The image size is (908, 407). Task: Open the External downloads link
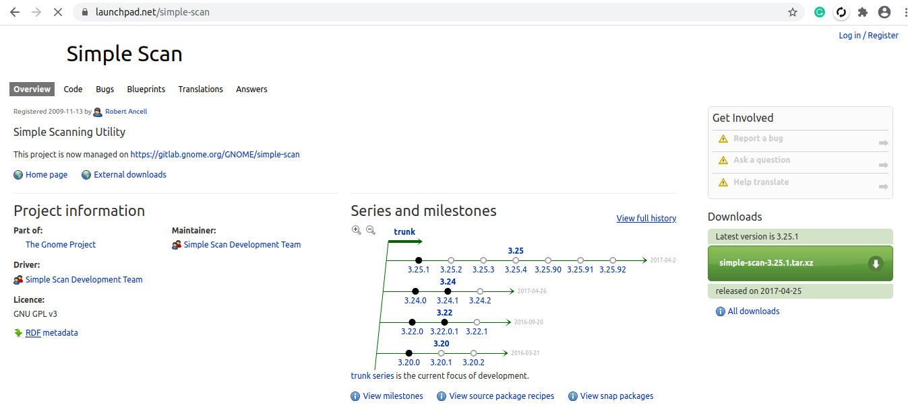click(x=130, y=175)
